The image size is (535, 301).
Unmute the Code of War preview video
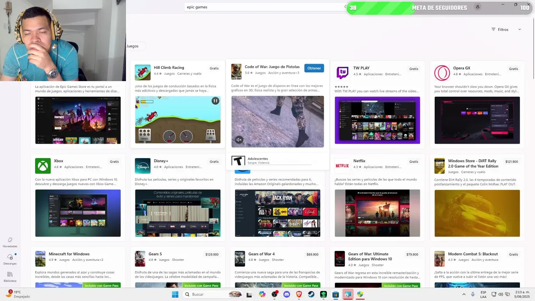(239, 140)
